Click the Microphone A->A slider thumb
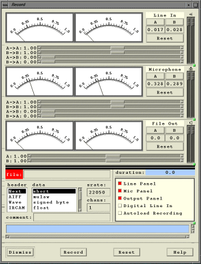The height and width of the screenshot is (264, 201). click(x=117, y=102)
